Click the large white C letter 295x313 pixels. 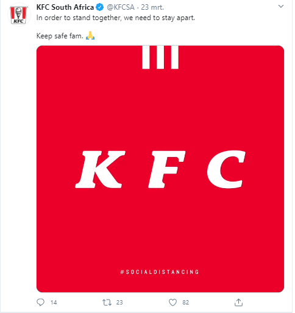point(226,169)
